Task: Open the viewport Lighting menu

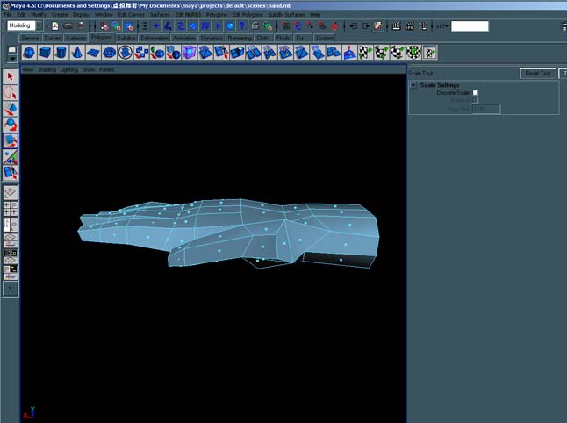Action: pyautogui.click(x=69, y=70)
